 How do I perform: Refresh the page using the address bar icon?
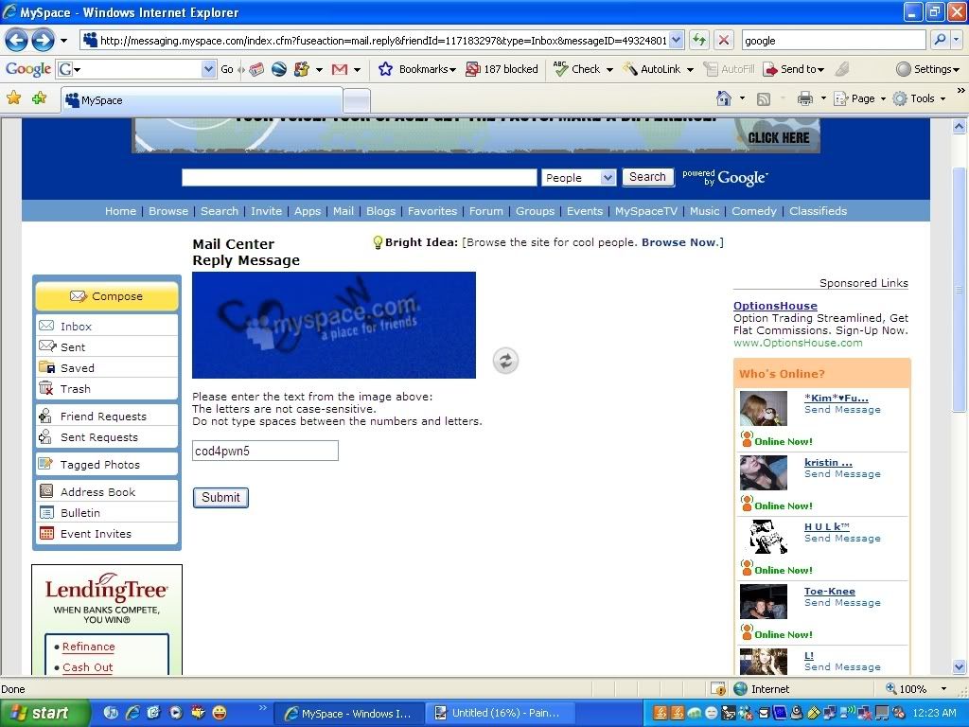(699, 41)
